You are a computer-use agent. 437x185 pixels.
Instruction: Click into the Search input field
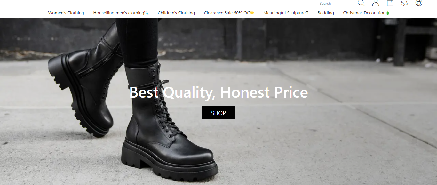[337, 4]
